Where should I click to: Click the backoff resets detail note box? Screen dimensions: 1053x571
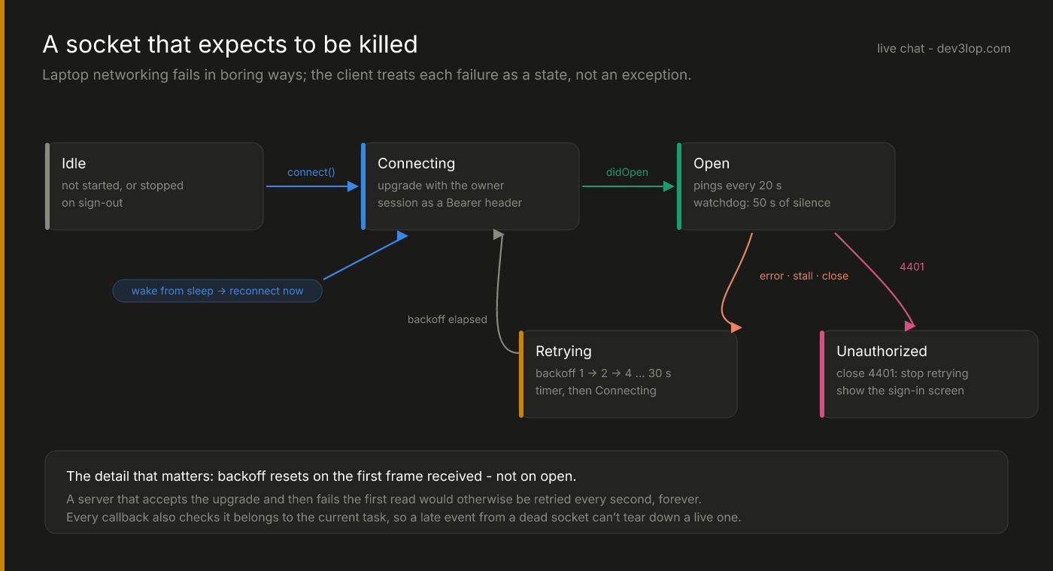[x=526, y=492]
